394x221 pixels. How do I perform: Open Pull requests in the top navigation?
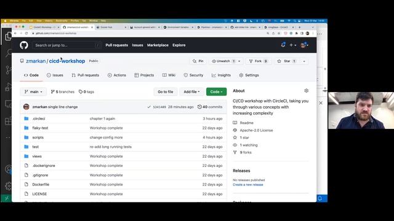116,45
